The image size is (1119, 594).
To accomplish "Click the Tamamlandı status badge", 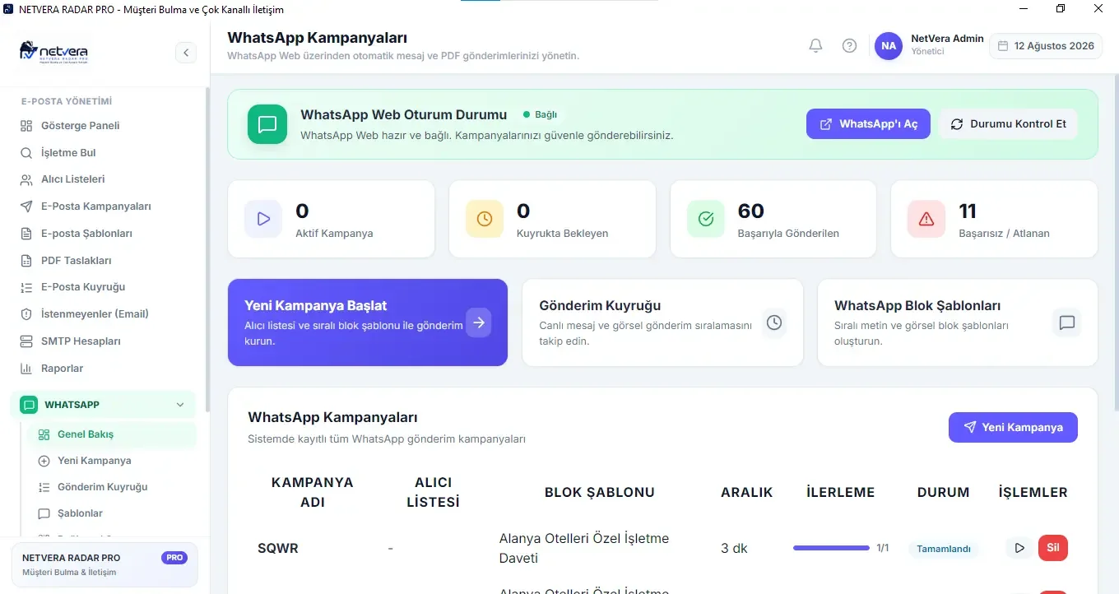I will coord(944,549).
